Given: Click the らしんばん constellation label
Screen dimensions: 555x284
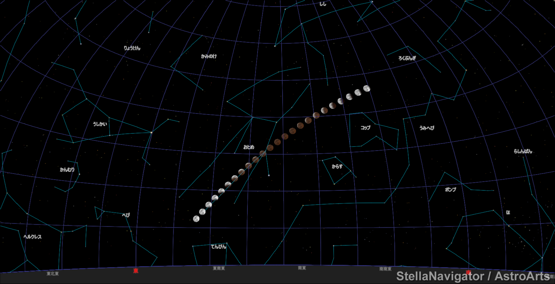Looking at the screenshot, I should [x=523, y=151].
